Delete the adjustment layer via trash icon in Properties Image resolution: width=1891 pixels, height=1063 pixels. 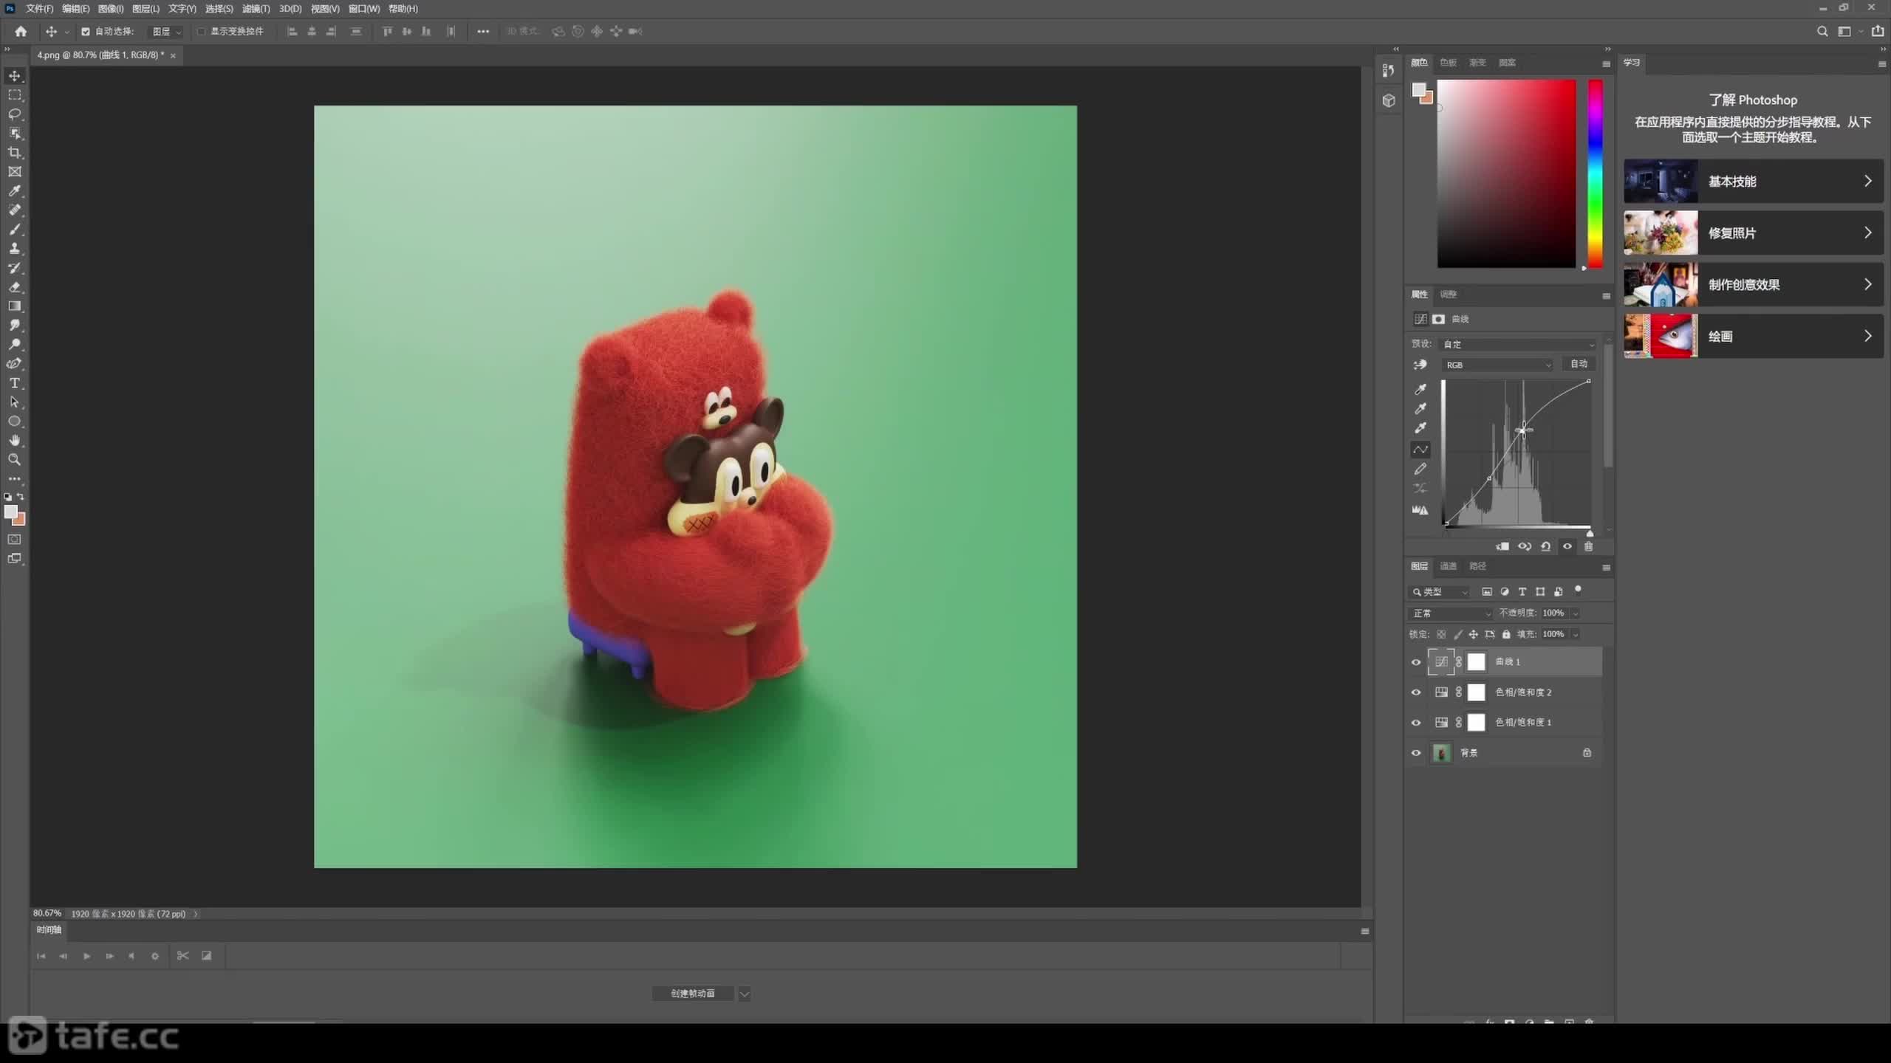coord(1588,547)
